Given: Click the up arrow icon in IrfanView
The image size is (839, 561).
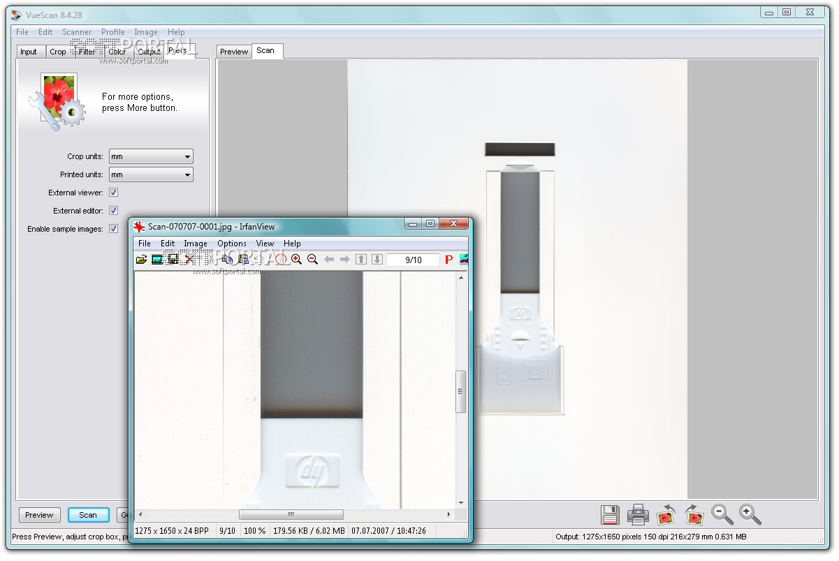Looking at the screenshot, I should (361, 260).
